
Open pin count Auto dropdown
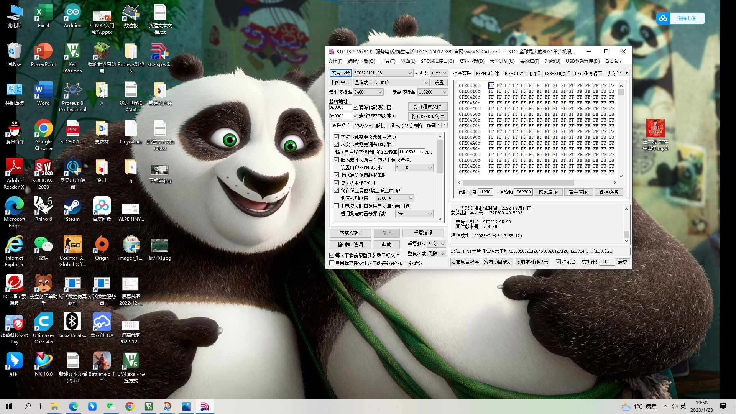click(444, 73)
